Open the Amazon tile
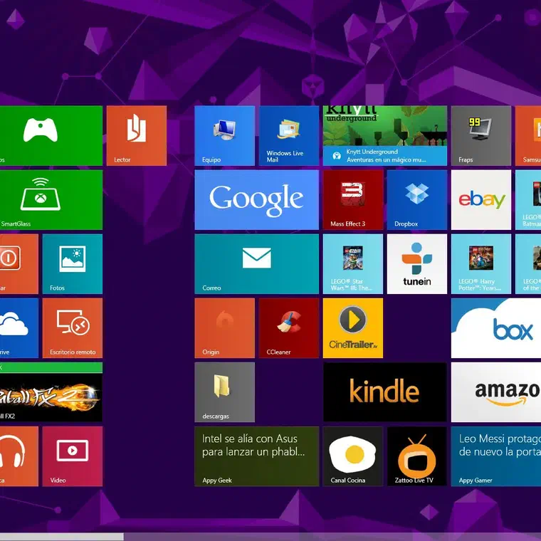The width and height of the screenshot is (541, 541). point(496,392)
